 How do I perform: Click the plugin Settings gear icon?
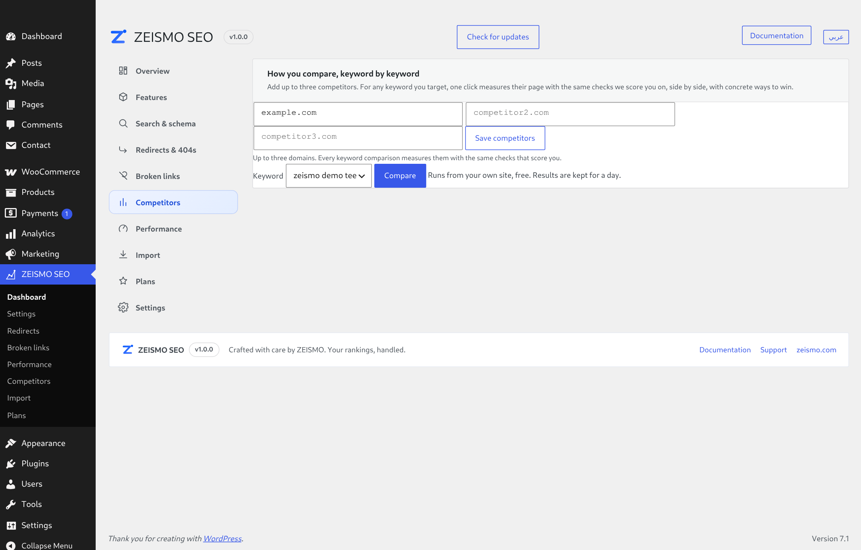pyautogui.click(x=123, y=307)
